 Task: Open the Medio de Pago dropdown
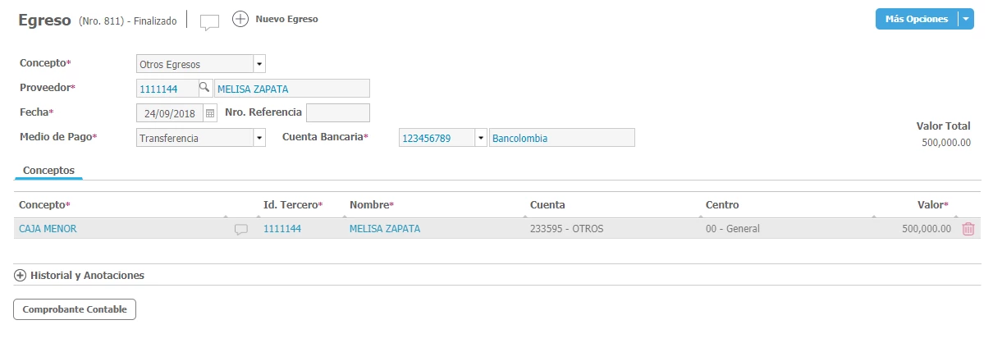259,139
